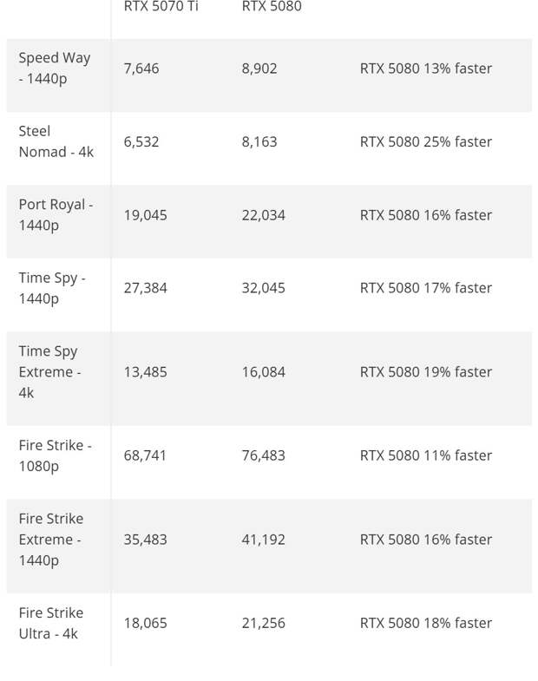This screenshot has height=681, width=538.
Task: Select the 8,163 Steel Nomad score
Action: click(259, 142)
